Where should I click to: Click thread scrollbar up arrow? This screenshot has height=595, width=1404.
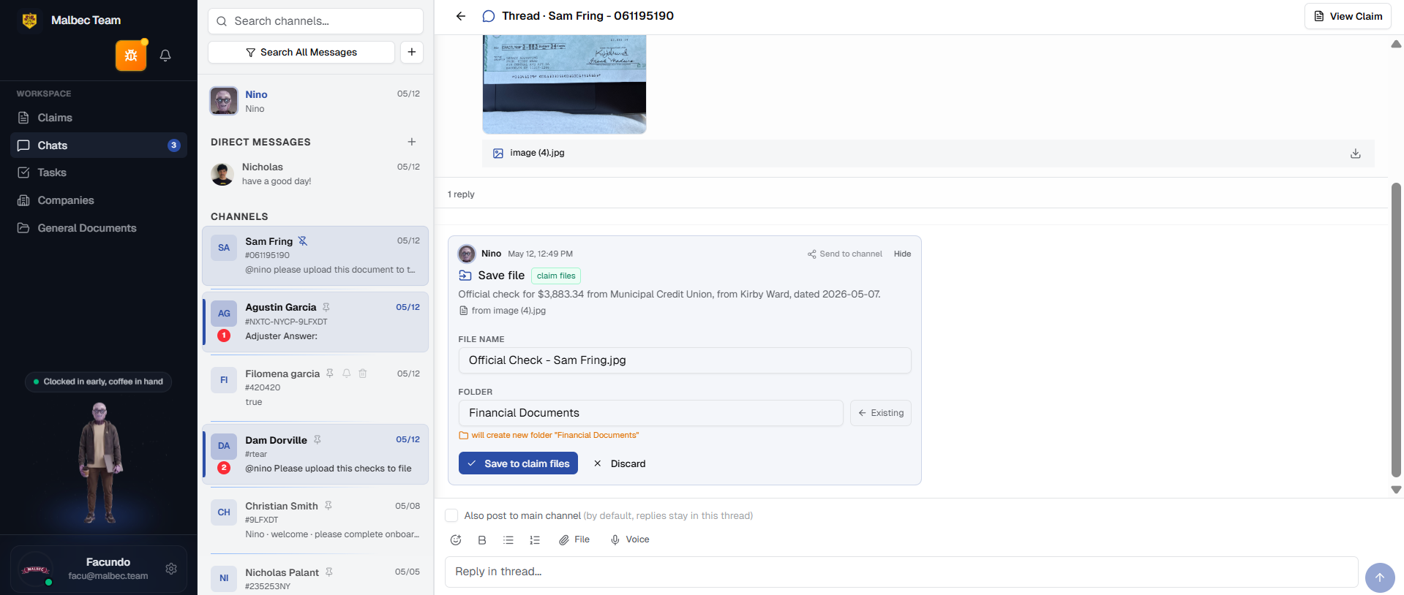[x=1396, y=45]
